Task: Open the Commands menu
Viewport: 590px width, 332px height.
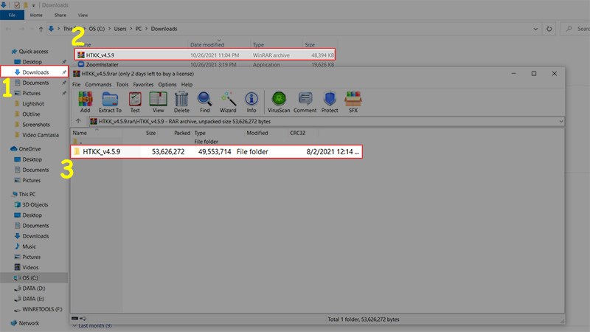Action: click(x=98, y=84)
